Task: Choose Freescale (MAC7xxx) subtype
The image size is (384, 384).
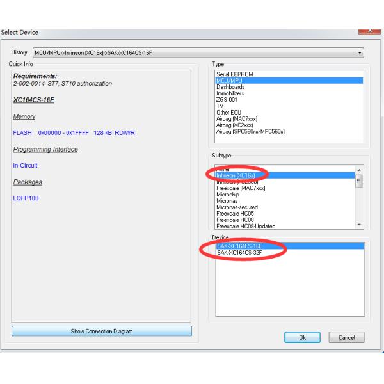Action: (x=241, y=188)
